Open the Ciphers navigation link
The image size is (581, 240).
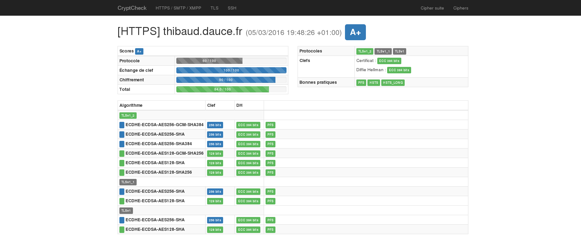click(x=460, y=8)
